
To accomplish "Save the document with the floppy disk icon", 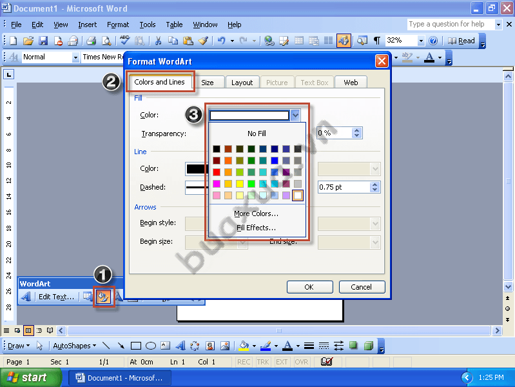I will click(43, 41).
